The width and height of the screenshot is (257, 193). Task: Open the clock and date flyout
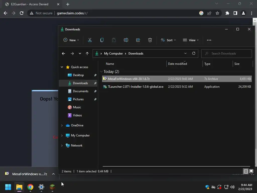point(245,187)
